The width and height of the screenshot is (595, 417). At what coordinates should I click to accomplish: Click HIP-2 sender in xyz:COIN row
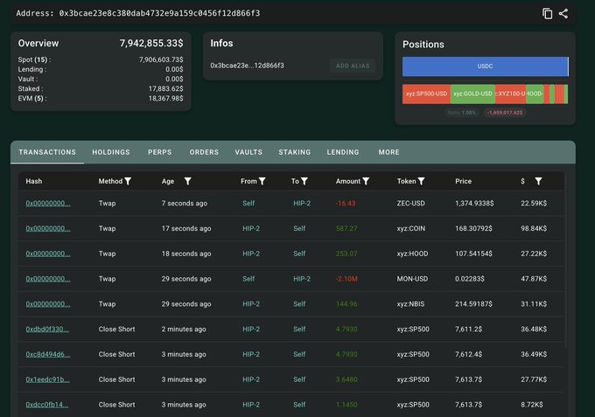251,228
